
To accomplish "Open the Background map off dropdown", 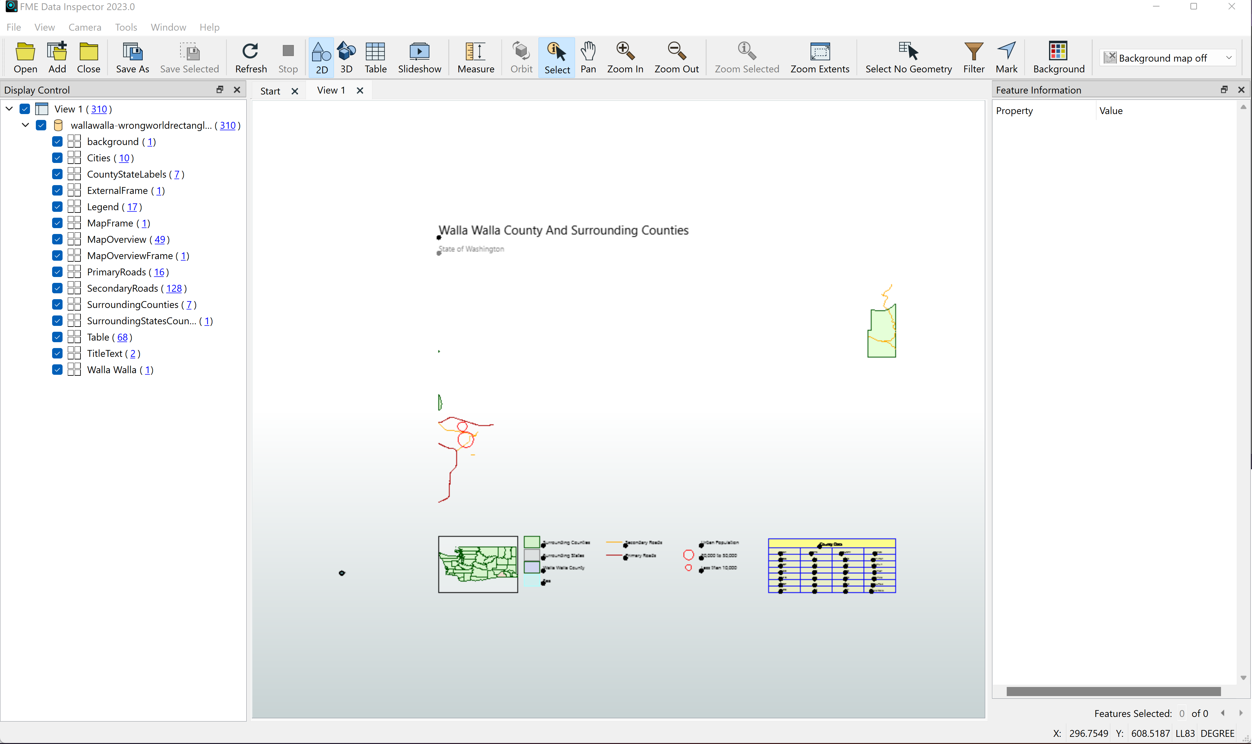I will (1168, 58).
